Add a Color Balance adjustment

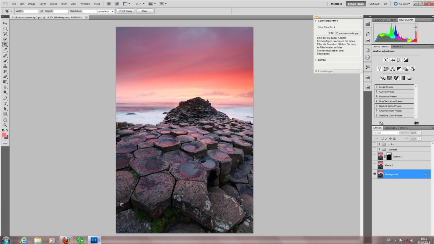point(393,69)
